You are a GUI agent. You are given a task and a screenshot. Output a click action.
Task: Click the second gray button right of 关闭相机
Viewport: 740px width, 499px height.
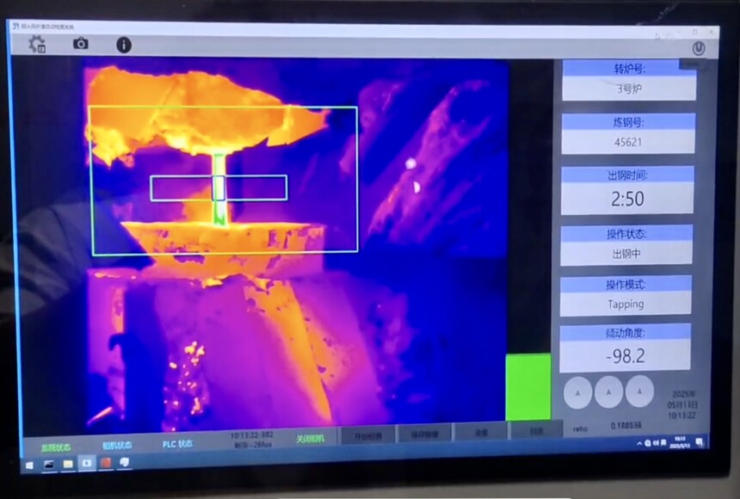tap(425, 434)
